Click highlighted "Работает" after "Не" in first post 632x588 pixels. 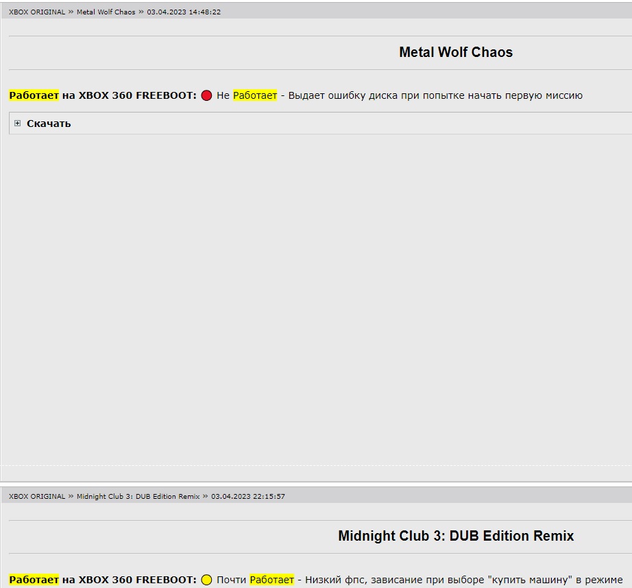click(x=255, y=95)
